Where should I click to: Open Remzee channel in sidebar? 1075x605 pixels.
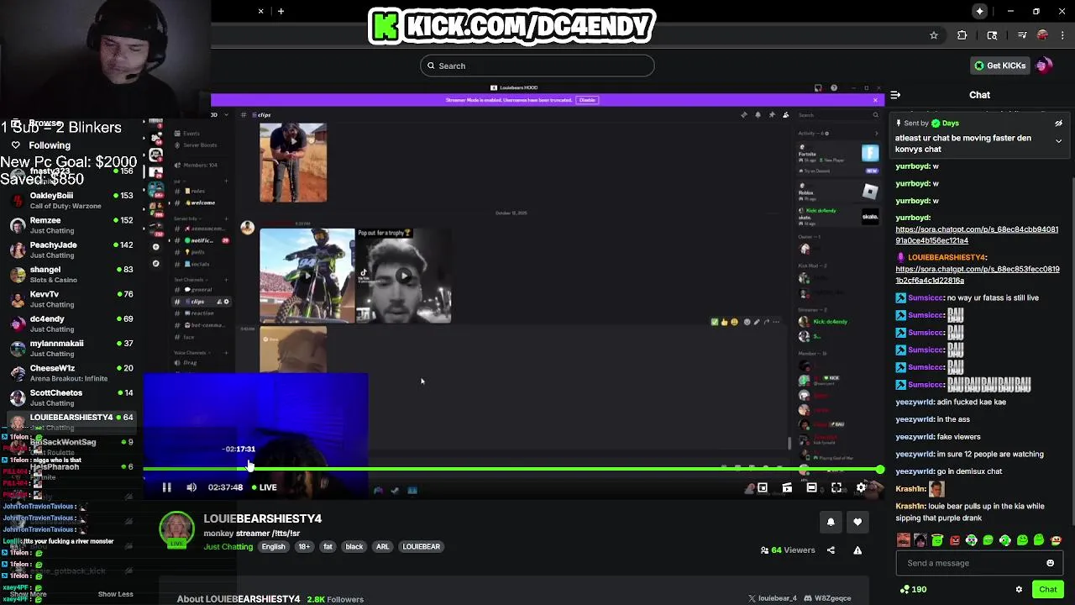[x=71, y=225]
